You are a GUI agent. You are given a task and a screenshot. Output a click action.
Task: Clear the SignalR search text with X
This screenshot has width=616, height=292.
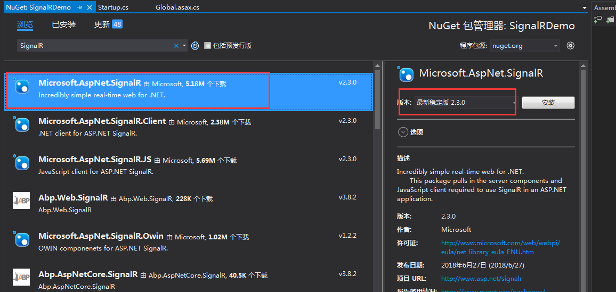click(176, 46)
